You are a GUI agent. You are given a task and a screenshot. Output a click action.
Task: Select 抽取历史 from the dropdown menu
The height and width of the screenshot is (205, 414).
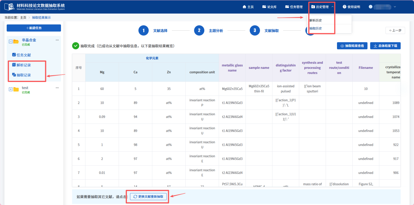click(316, 28)
